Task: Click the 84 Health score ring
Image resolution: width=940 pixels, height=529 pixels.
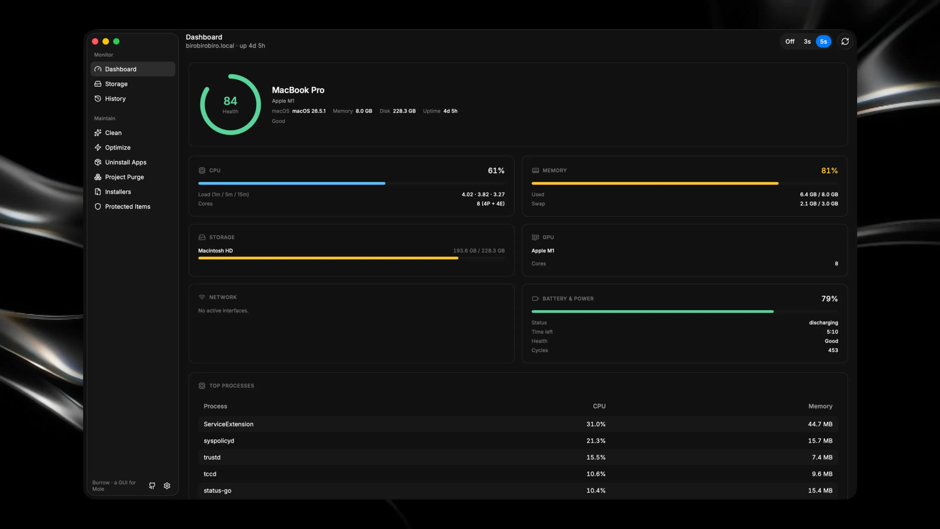Action: tap(230, 105)
